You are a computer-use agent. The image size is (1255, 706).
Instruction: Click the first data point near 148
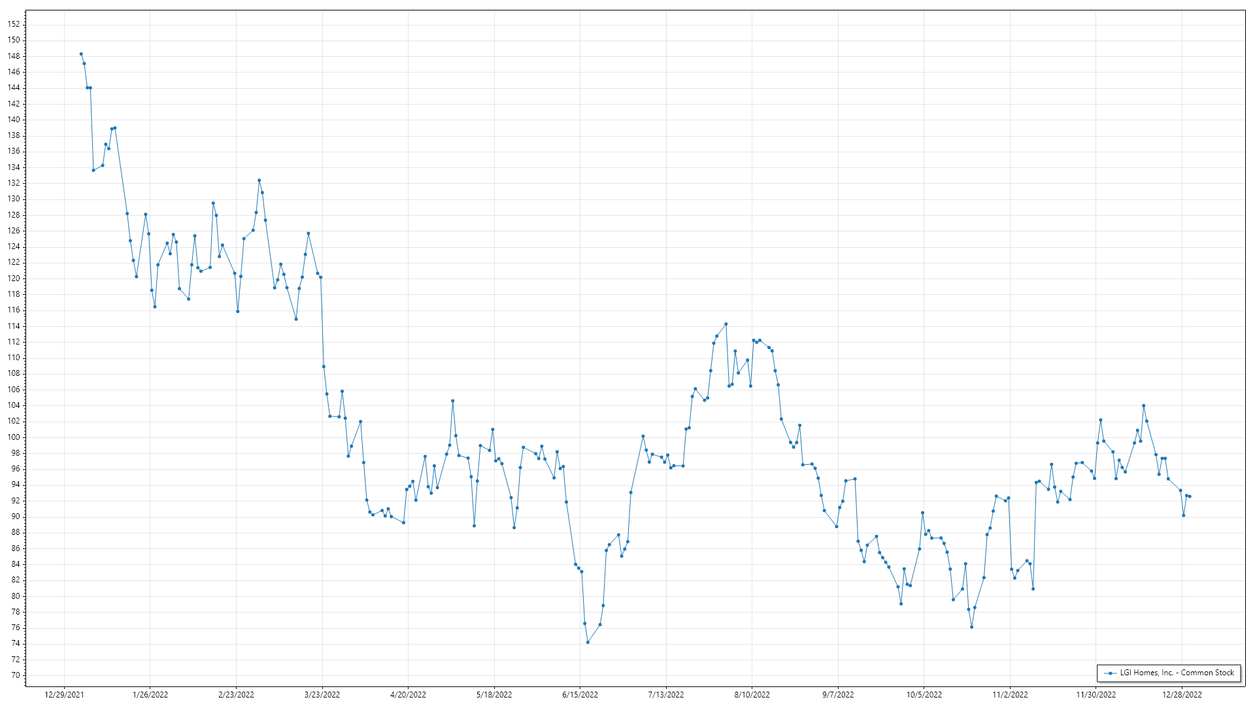[x=81, y=54]
